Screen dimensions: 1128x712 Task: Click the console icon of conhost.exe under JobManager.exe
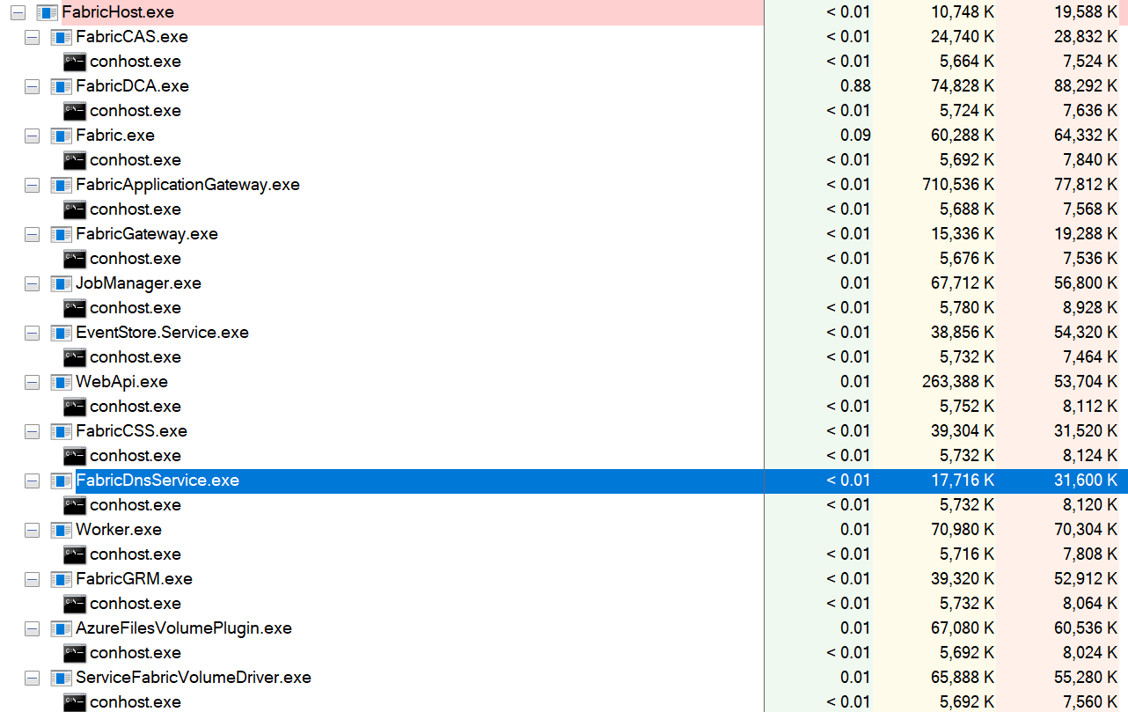pyautogui.click(x=75, y=308)
